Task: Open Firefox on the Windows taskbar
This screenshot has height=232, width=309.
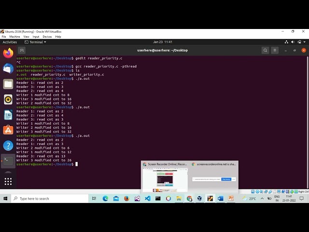Action: pos(126,199)
